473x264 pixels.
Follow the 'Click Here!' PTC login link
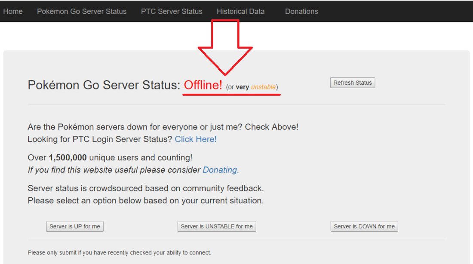(196, 139)
